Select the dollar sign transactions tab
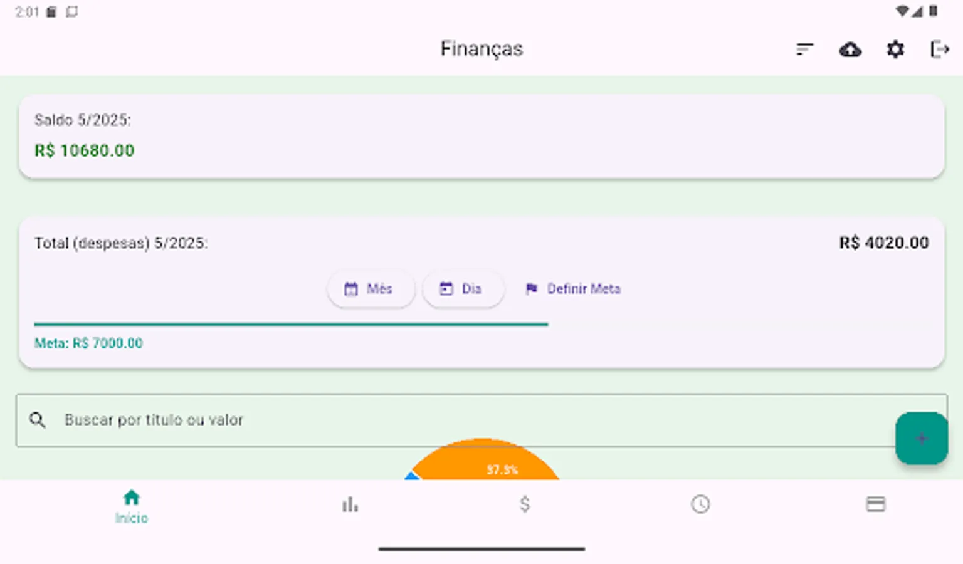963x564 pixels. (524, 503)
